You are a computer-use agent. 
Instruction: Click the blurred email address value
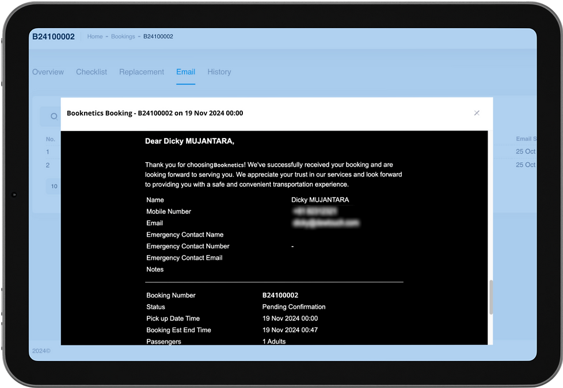[x=326, y=223]
